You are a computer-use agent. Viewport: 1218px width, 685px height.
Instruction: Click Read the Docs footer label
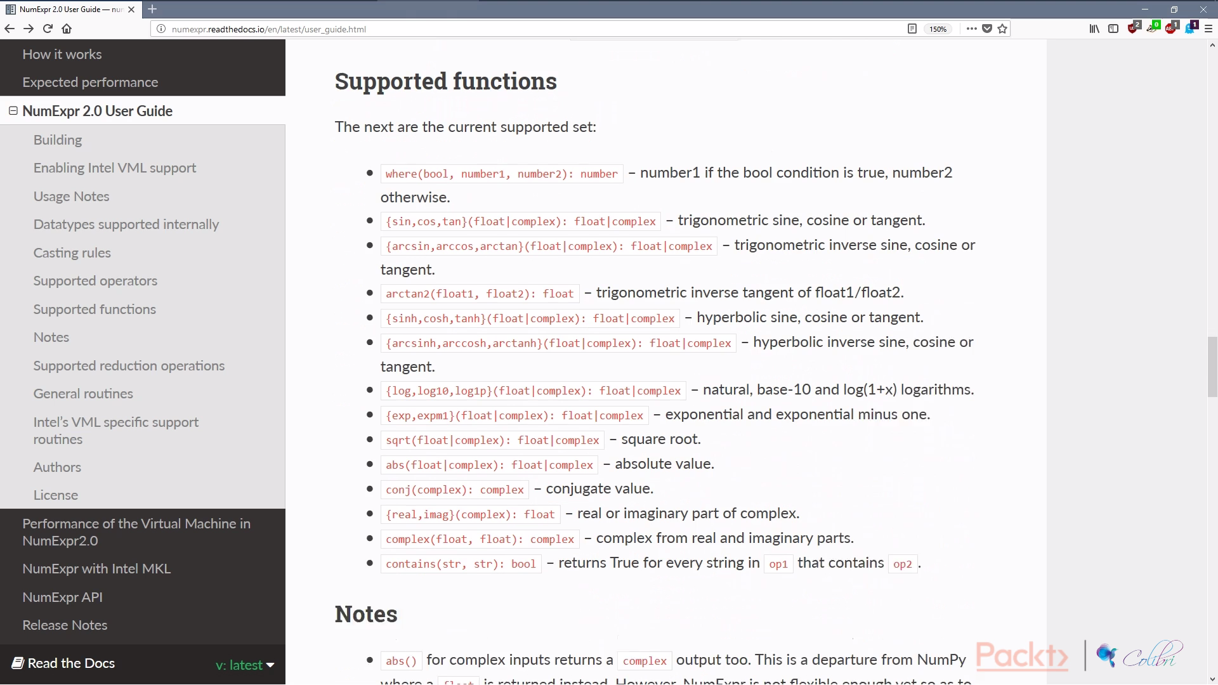coord(71,663)
